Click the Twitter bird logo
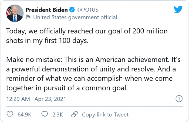 pyautogui.click(x=178, y=9)
